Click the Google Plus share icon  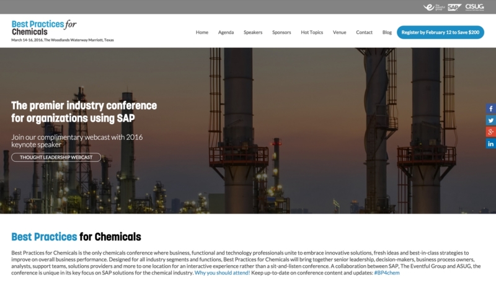[490, 132]
